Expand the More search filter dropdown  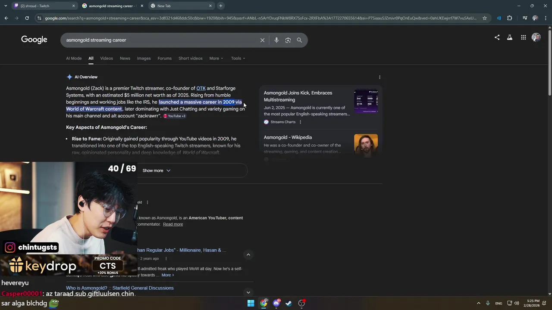click(216, 58)
